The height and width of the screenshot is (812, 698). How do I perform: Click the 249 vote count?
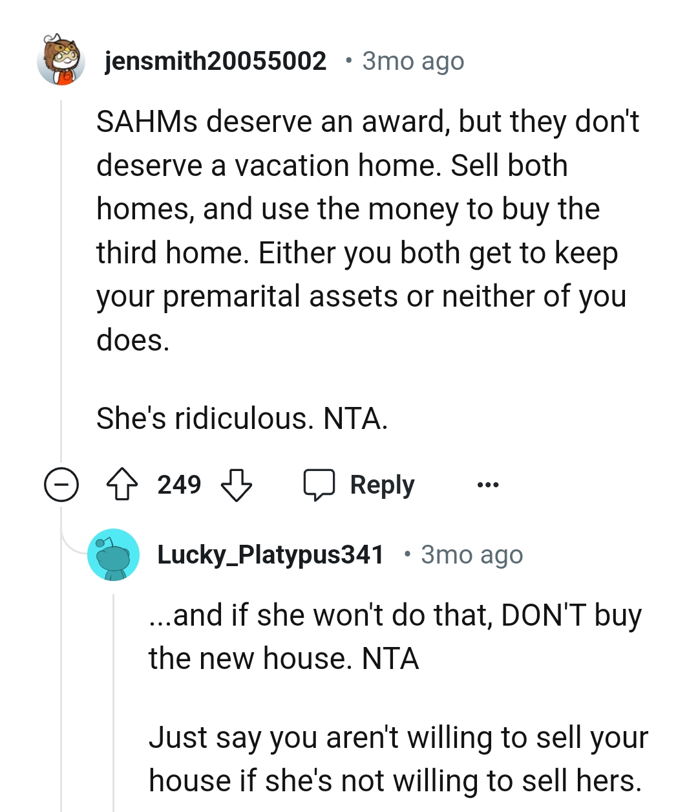[180, 484]
